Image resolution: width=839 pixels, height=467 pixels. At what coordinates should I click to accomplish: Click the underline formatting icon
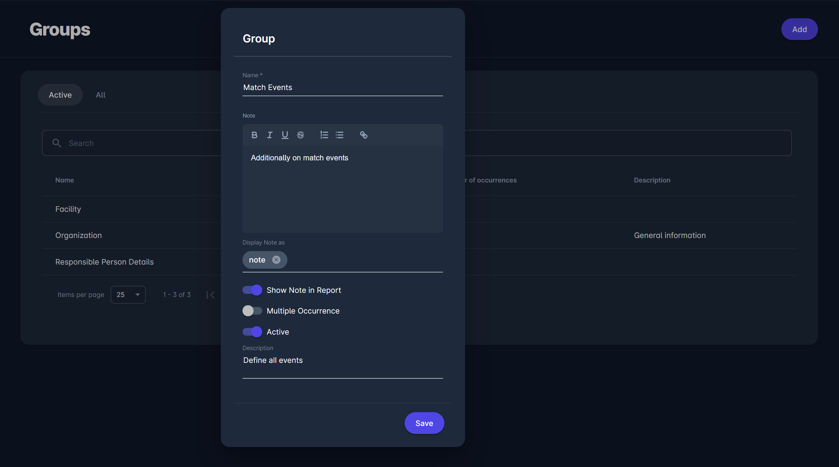pyautogui.click(x=285, y=135)
